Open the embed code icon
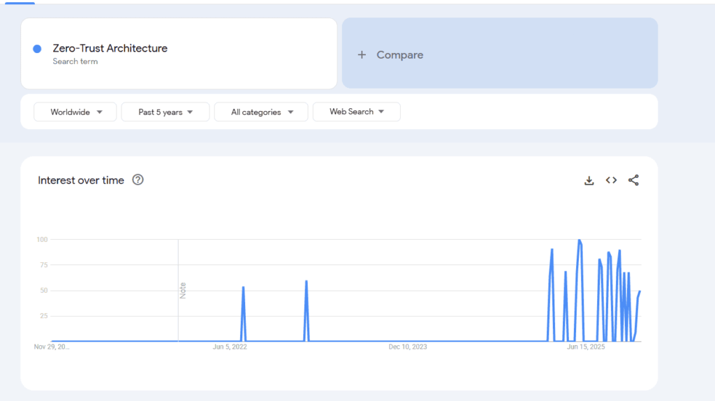This screenshot has height=401, width=715. pos(611,181)
